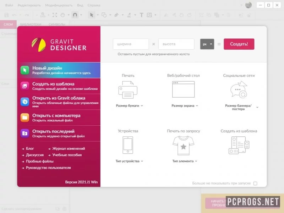Expand the Размер баннера/постера dropdown
284x213 pixels.
pos(241,107)
